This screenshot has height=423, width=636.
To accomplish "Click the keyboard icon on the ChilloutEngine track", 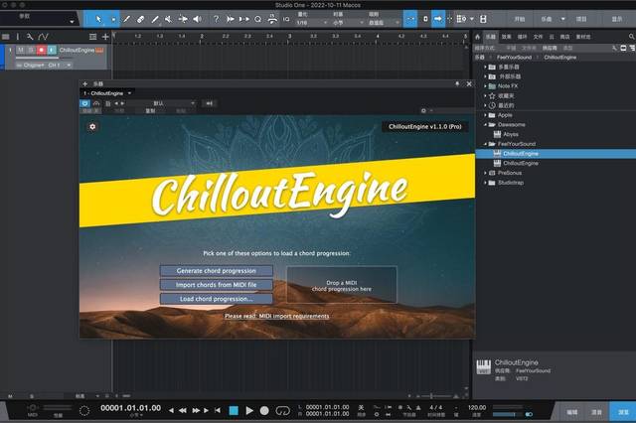I will click(99, 51).
